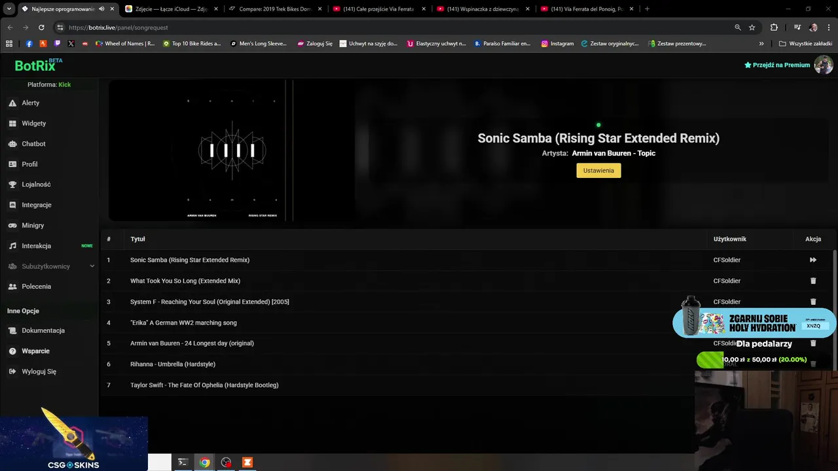Viewport: 838px width, 471px height.
Task: Open Chrome's three-dot menu
Action: pos(829,27)
